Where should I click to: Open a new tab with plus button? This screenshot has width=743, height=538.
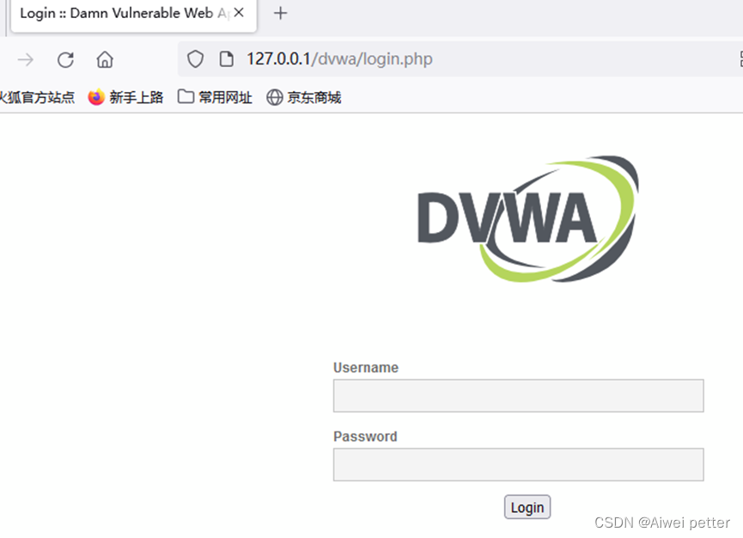[281, 13]
